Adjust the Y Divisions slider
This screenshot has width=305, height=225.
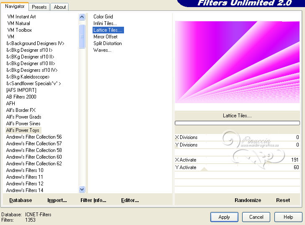237,145
